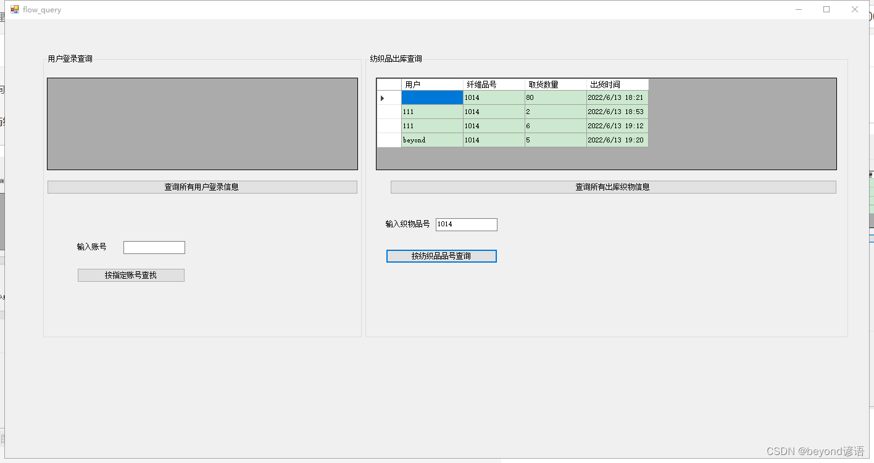Close the flow_query window
This screenshot has height=463, width=874.
(855, 9)
